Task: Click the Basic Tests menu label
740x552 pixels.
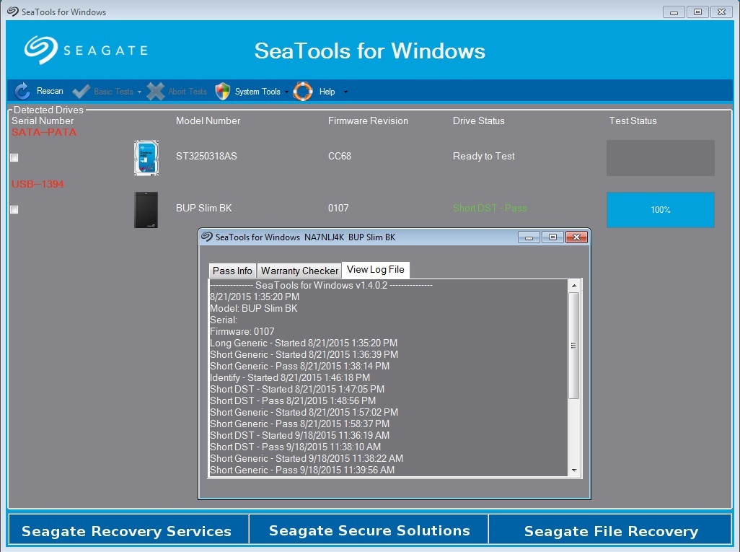Action: click(x=114, y=92)
